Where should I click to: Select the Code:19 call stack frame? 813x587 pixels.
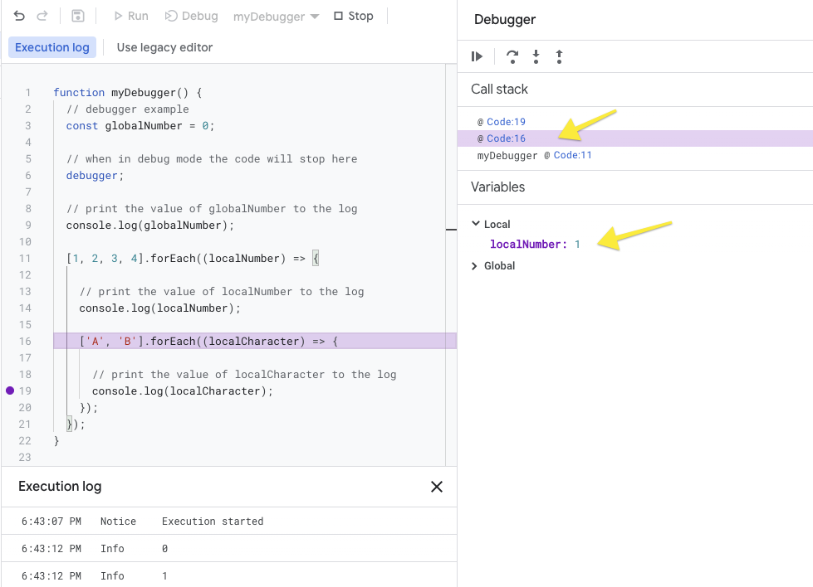[502, 122]
